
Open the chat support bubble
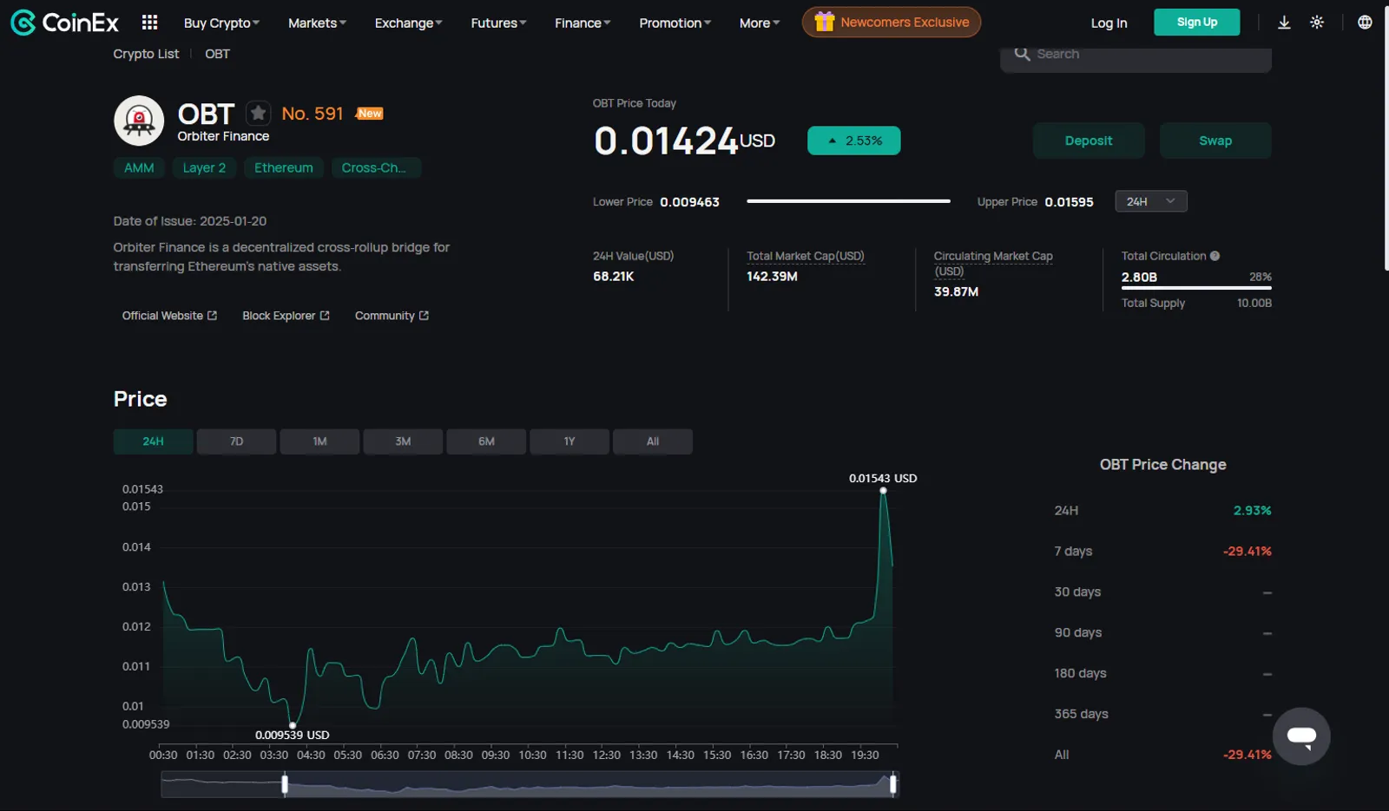coord(1301,736)
